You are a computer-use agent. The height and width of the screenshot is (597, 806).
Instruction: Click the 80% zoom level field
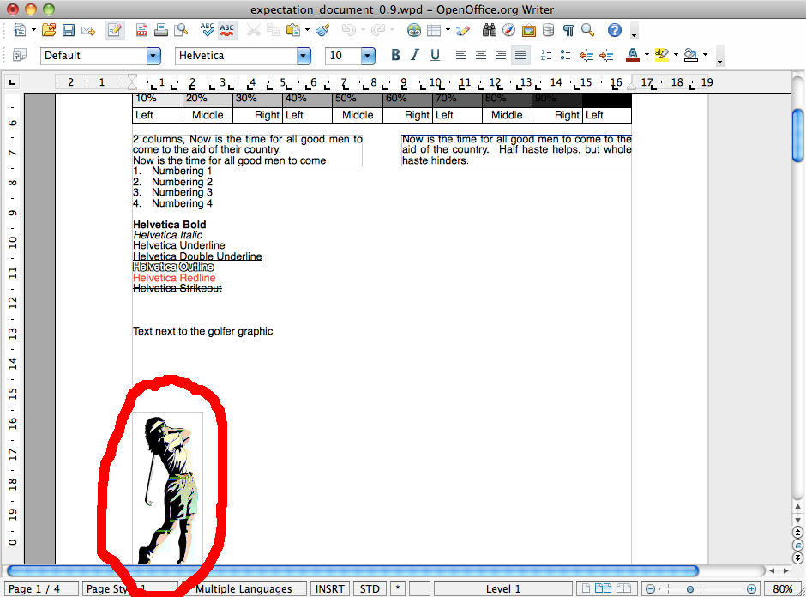[x=782, y=588]
